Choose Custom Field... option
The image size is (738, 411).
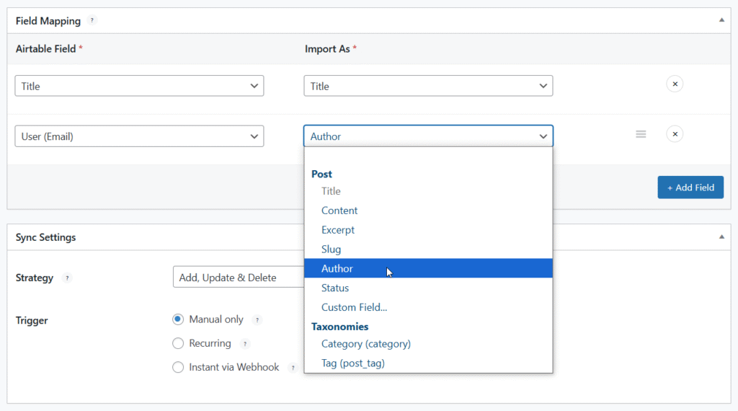tap(428, 307)
